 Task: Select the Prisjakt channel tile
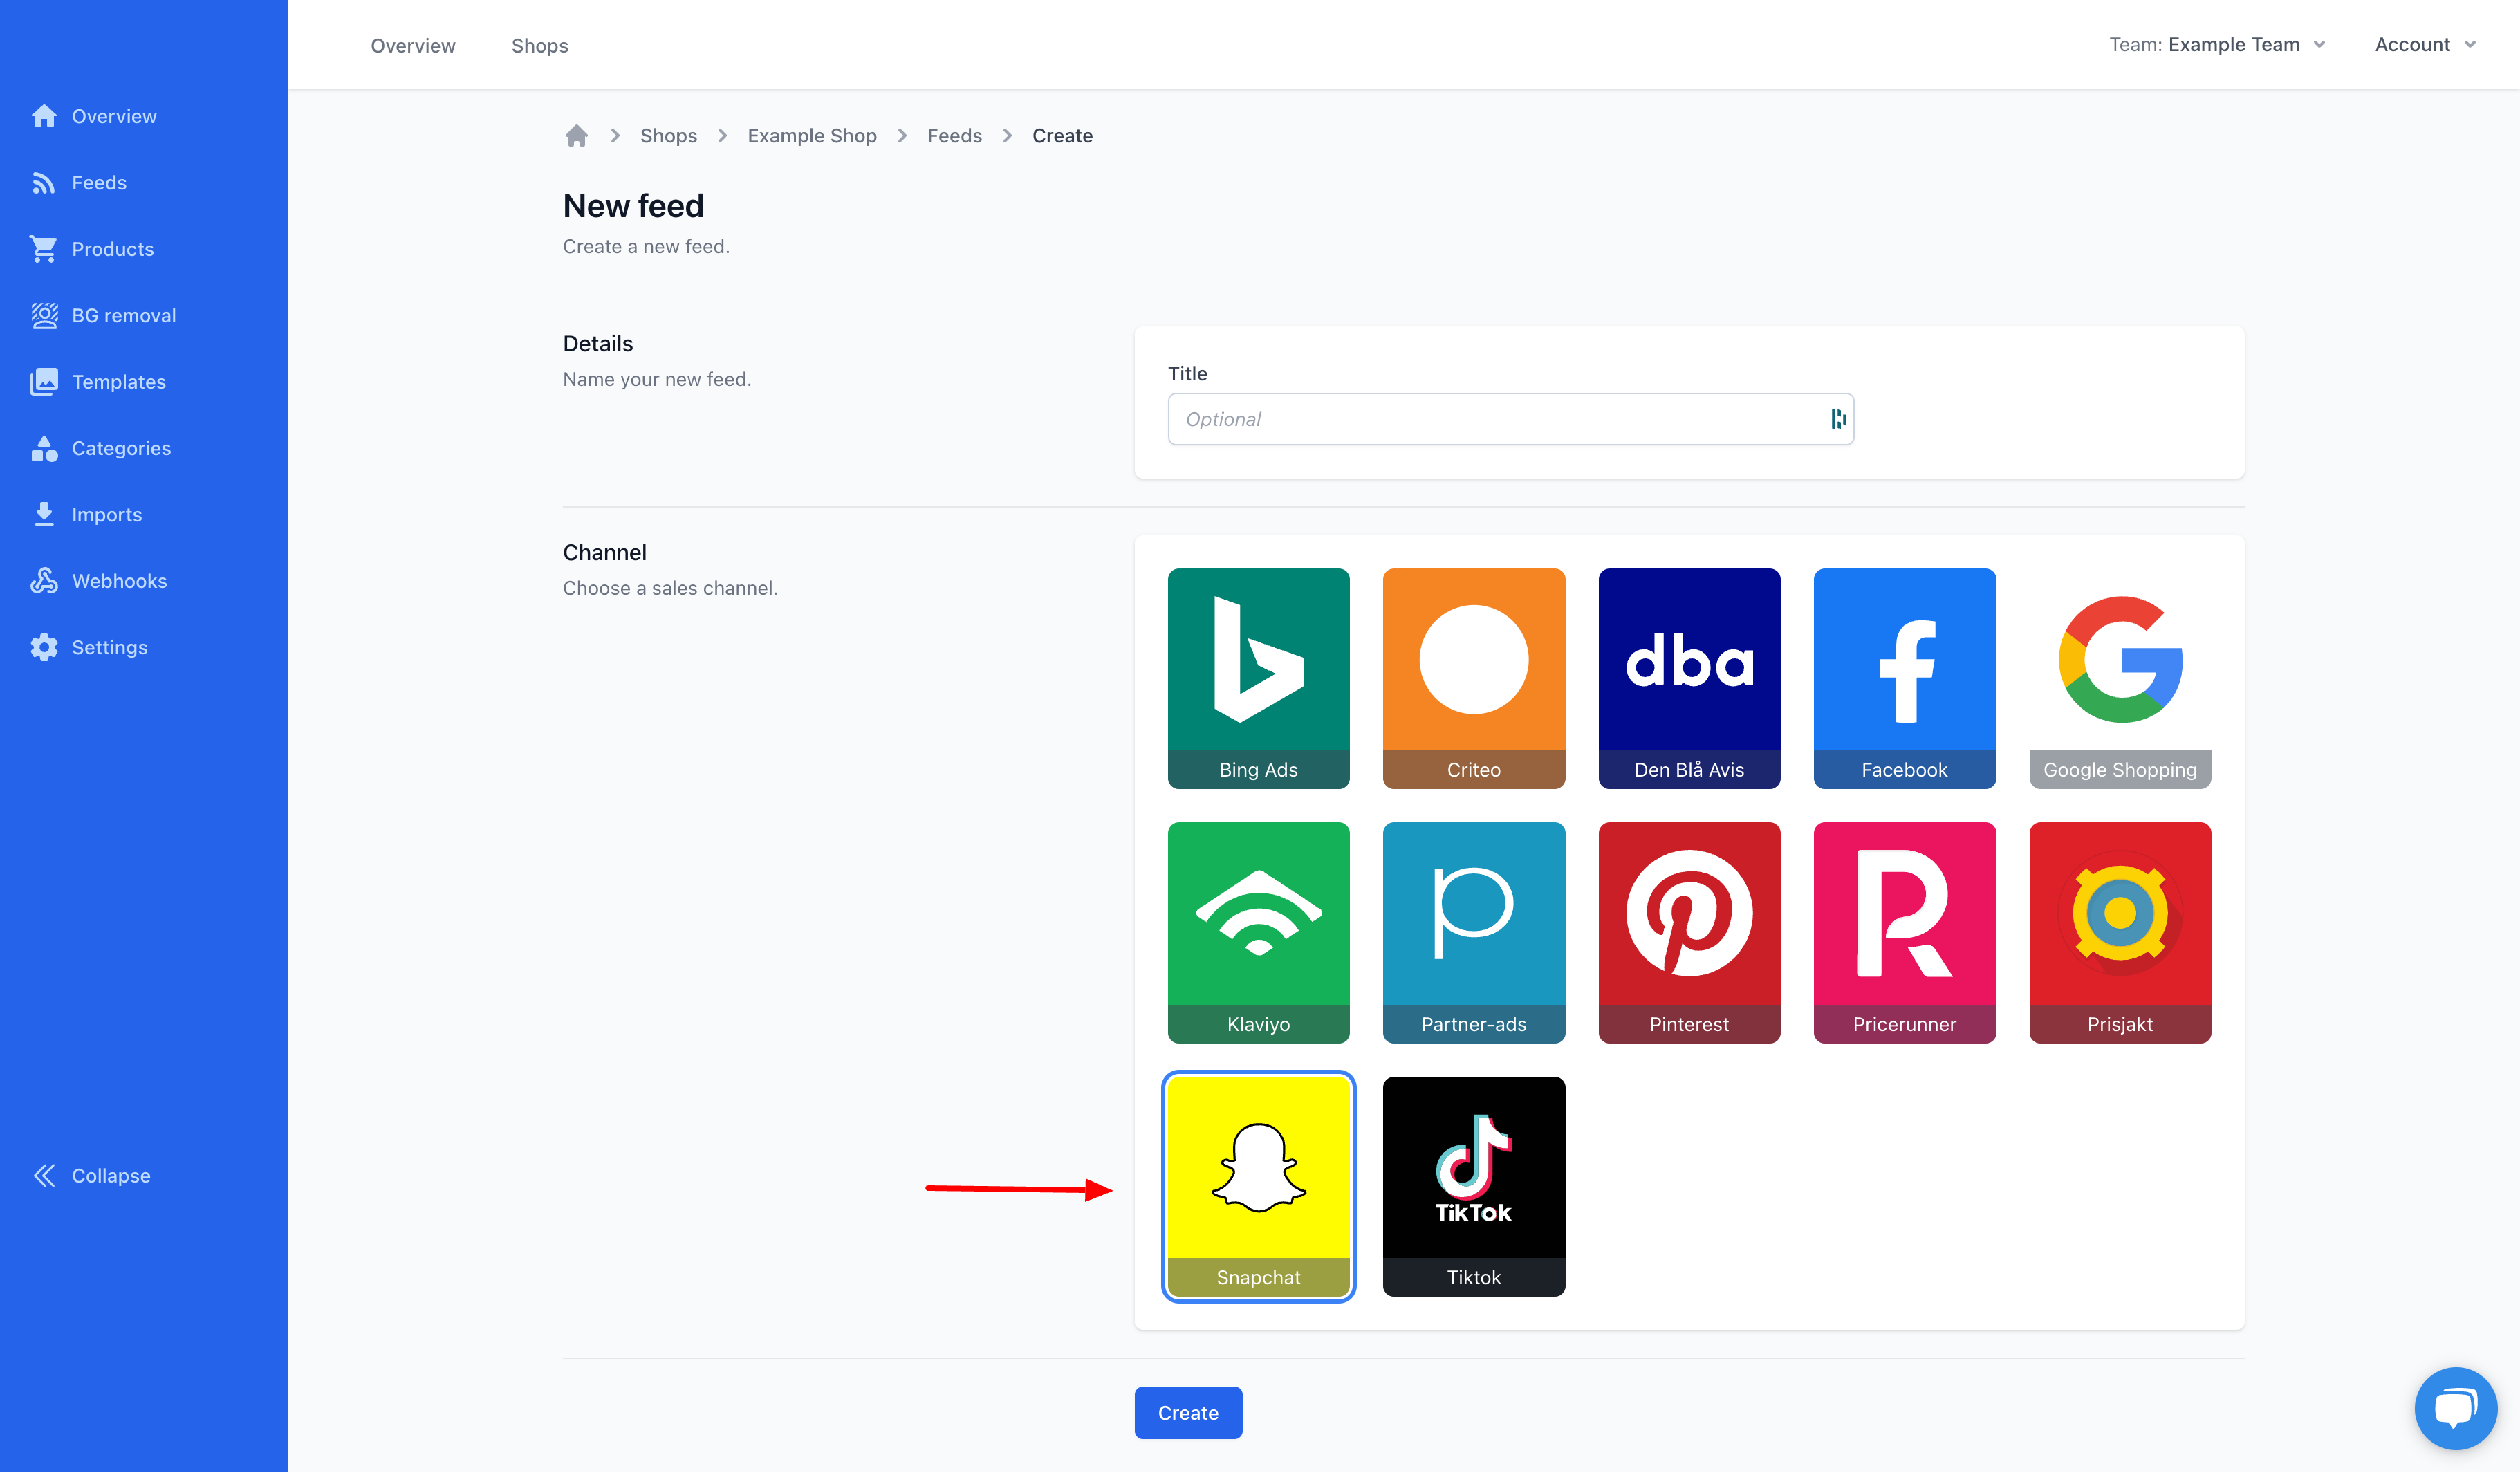(2120, 933)
